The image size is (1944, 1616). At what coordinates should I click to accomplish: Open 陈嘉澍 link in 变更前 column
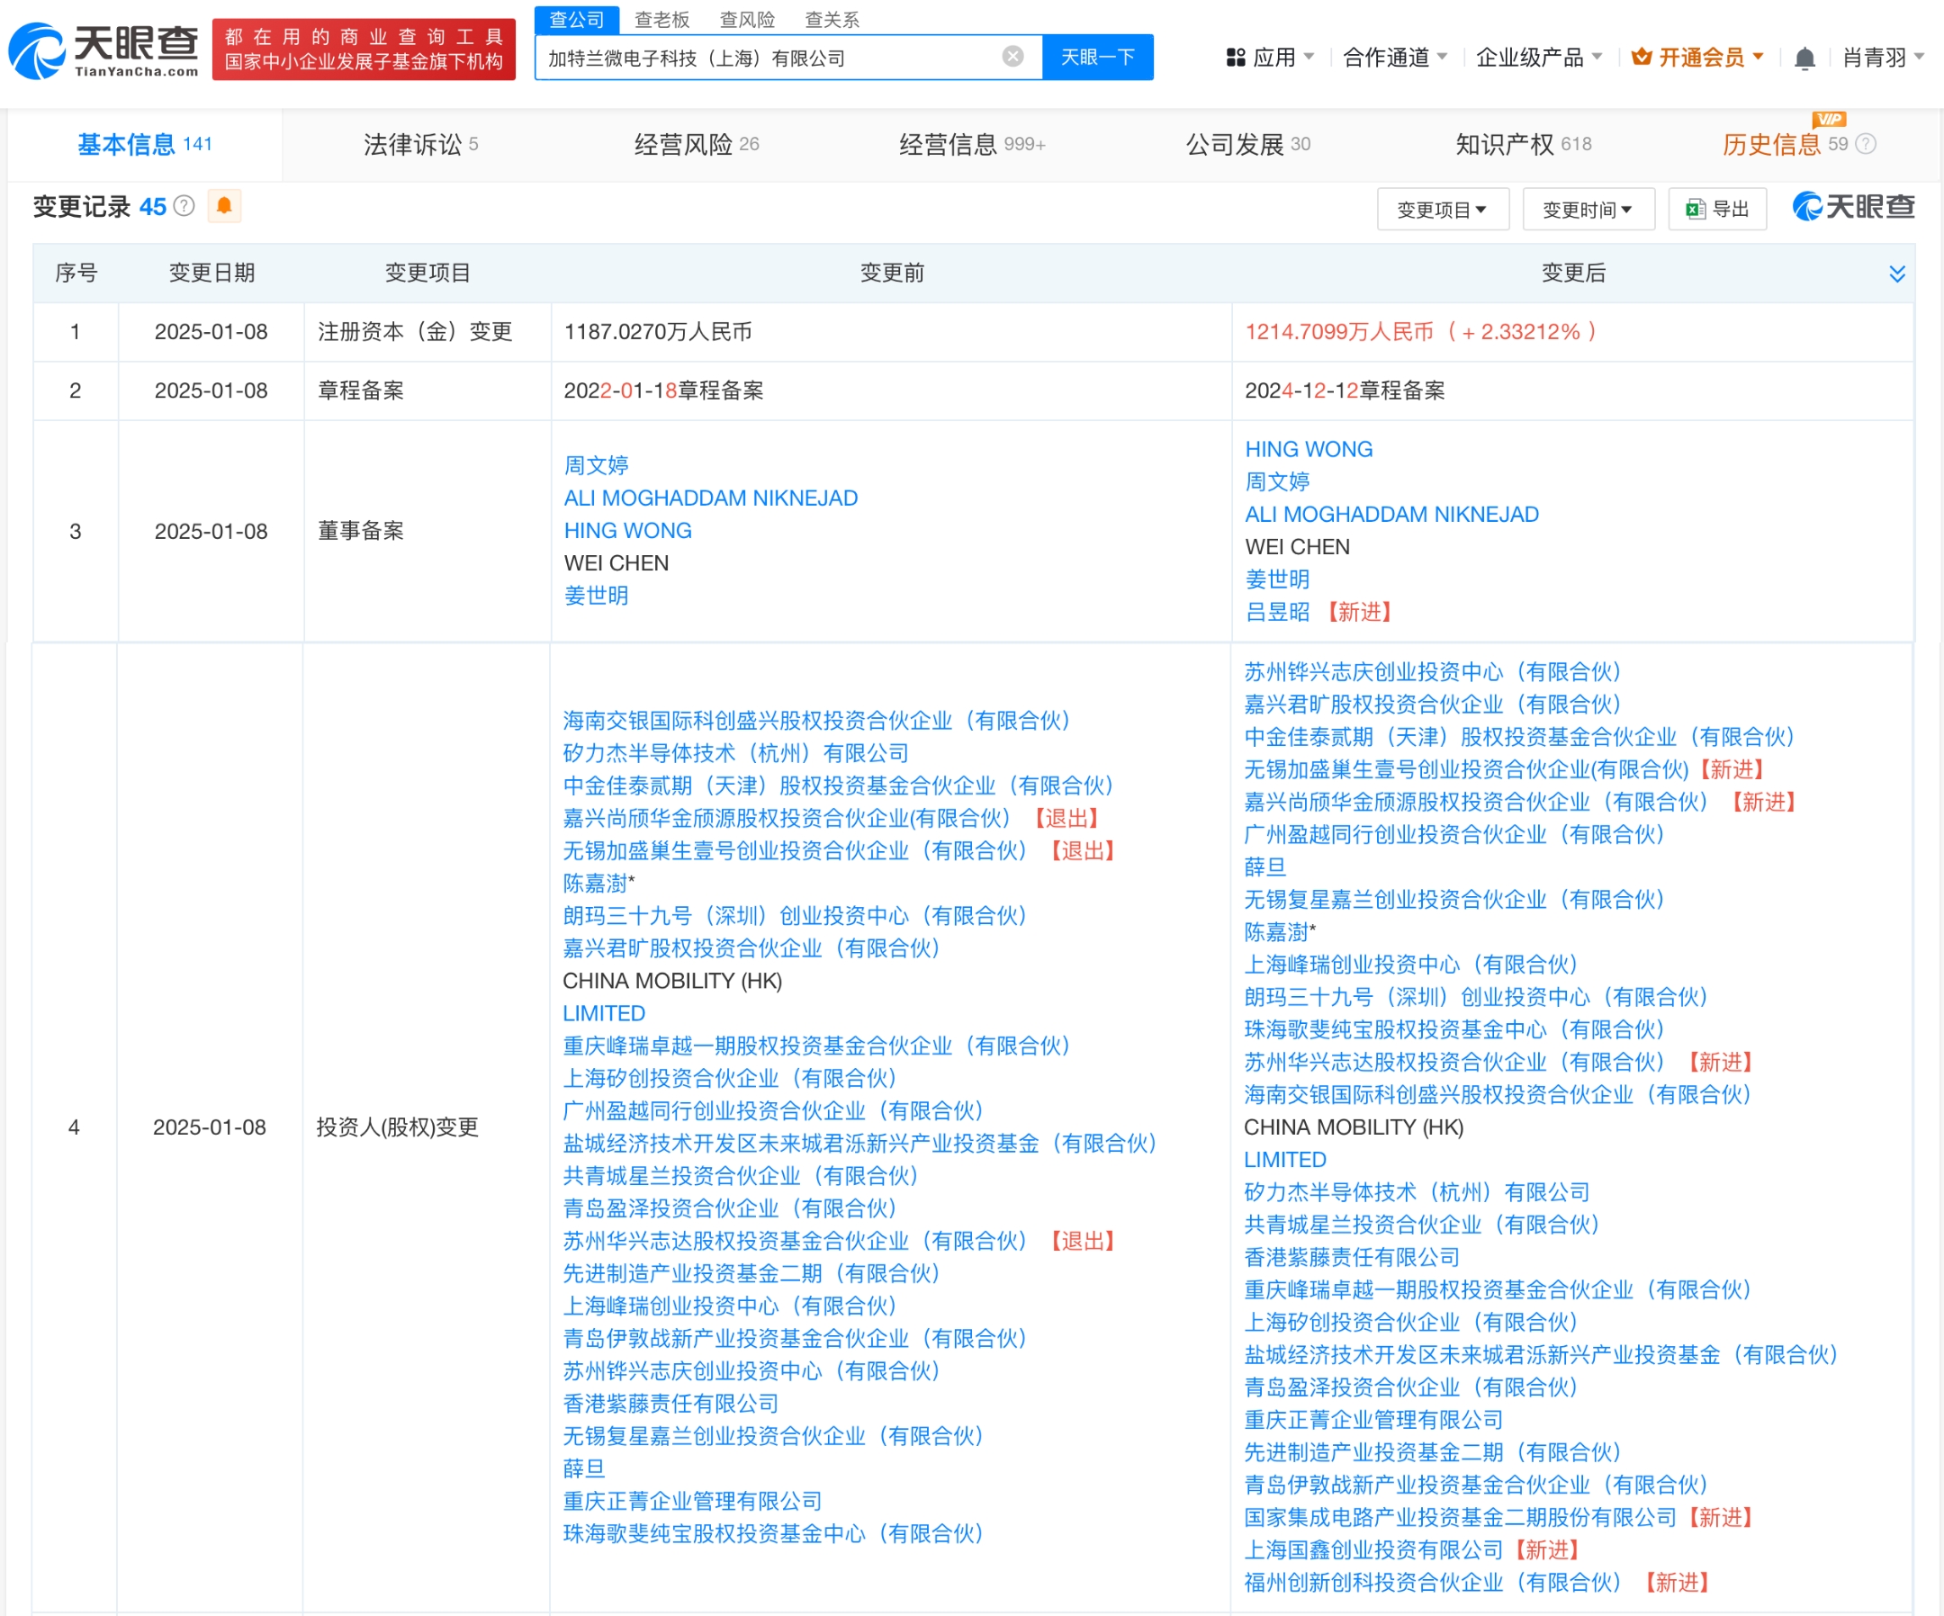click(595, 883)
